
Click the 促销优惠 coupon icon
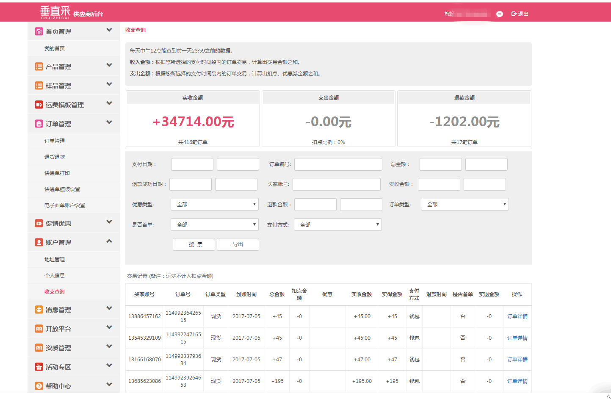pyautogui.click(x=39, y=223)
